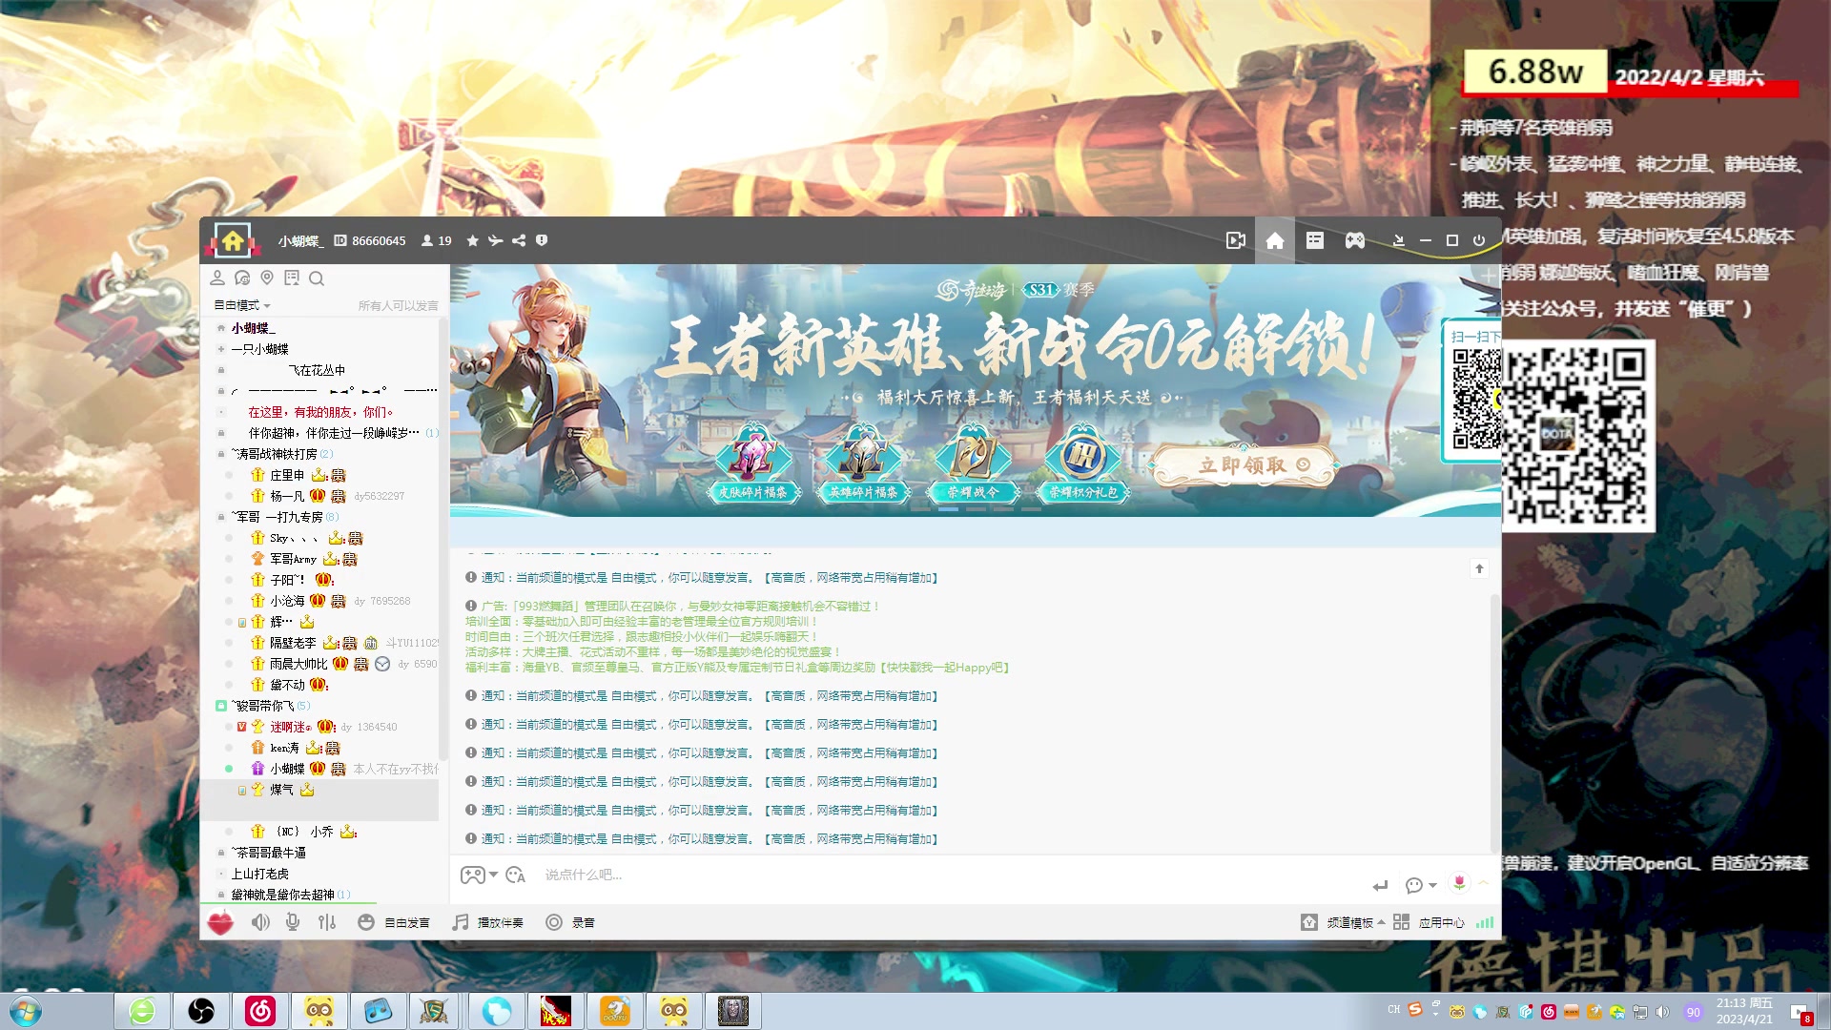
Task: Click the 英雄碎片福袋 reward icon
Action: (x=862, y=464)
